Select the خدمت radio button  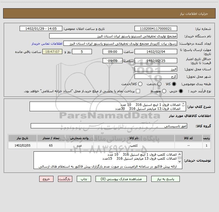point(159,84)
